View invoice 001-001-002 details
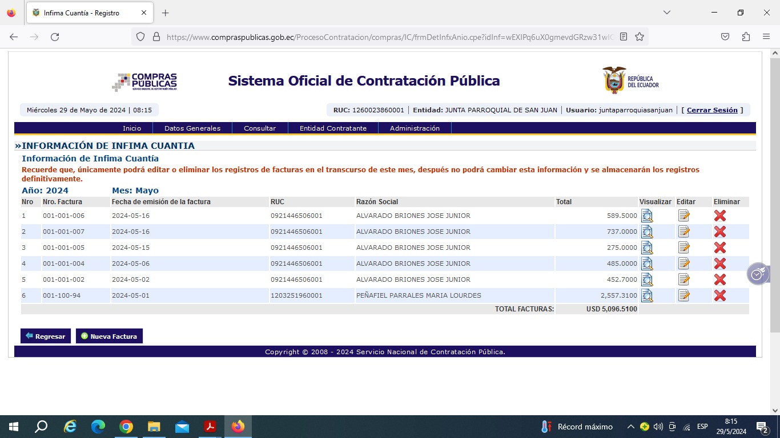780x438 pixels. coord(646,279)
